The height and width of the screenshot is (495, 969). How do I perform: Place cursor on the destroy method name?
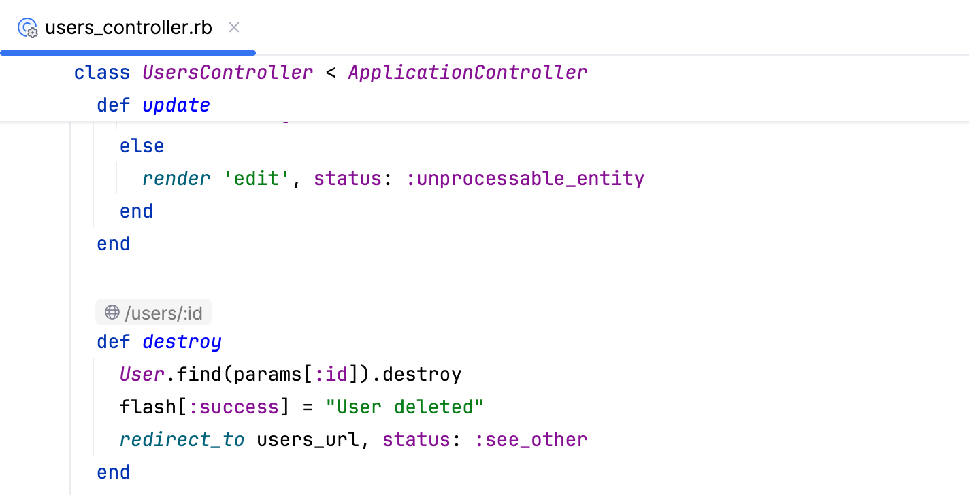pyautogui.click(x=181, y=341)
